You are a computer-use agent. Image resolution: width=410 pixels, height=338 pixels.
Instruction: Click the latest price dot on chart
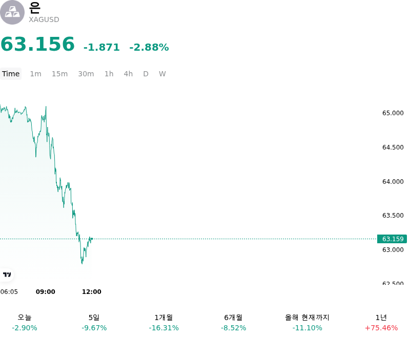tap(92, 239)
